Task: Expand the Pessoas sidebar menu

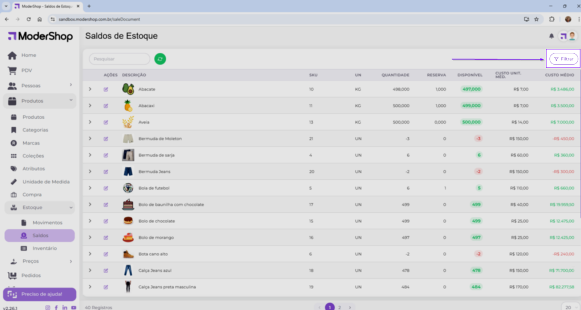Action: click(x=71, y=85)
